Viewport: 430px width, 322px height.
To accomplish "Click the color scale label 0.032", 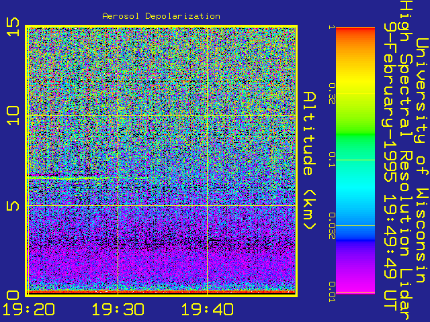I will pos(332,226).
